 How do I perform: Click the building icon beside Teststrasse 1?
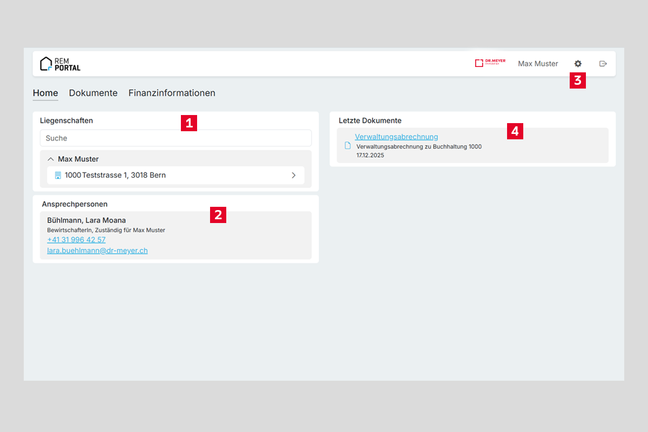[58, 175]
